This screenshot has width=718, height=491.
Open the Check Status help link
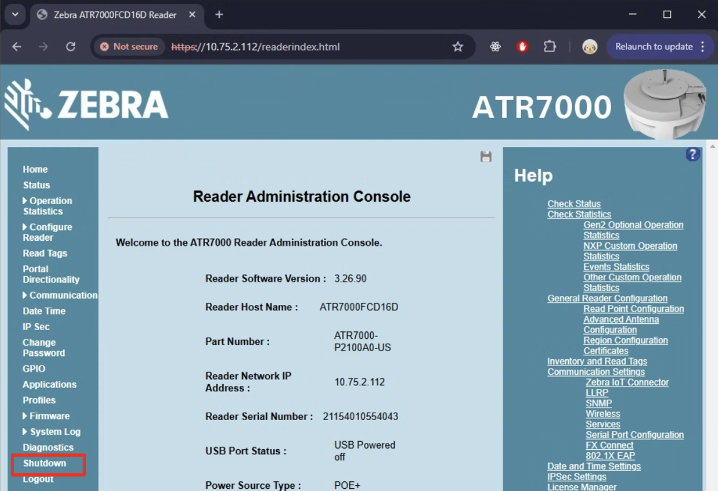[574, 204]
